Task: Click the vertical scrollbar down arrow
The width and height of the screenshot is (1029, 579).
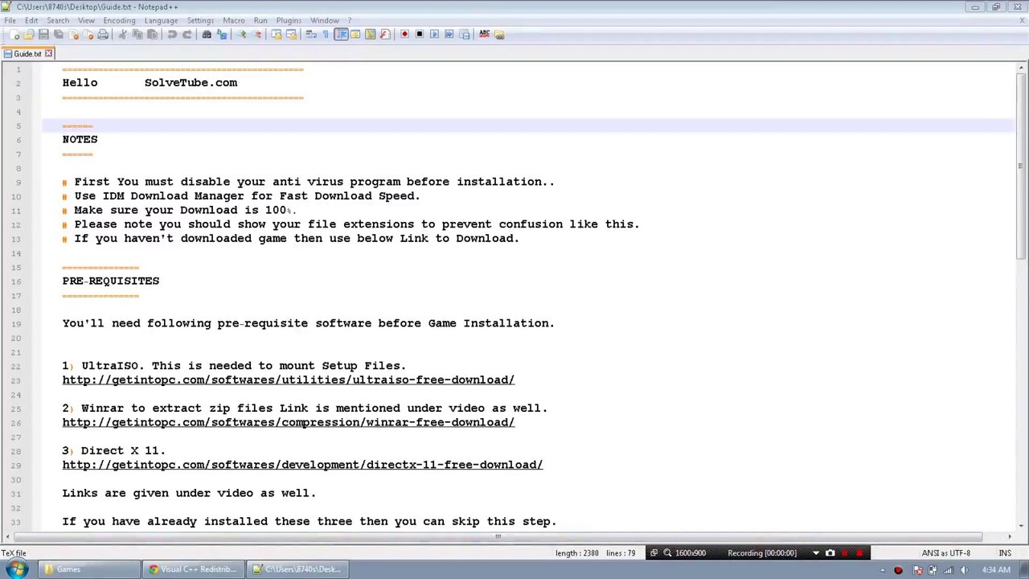Action: [1021, 526]
